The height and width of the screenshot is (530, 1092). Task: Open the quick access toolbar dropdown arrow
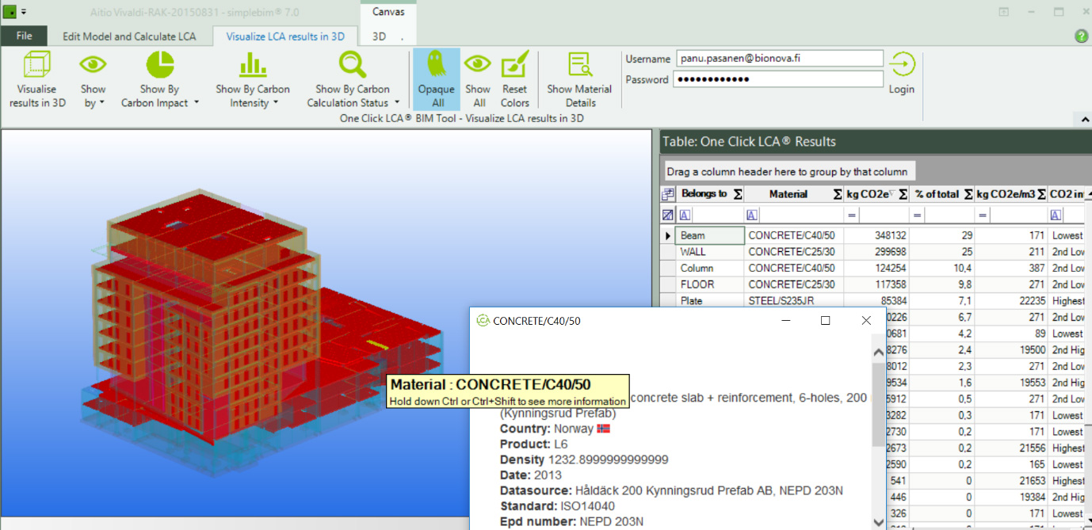(x=24, y=12)
